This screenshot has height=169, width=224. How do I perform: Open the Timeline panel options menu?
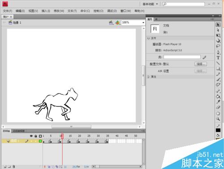(x=143, y=131)
